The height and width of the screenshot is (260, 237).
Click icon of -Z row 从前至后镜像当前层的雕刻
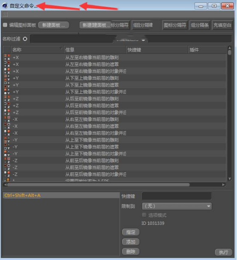pos(7,161)
